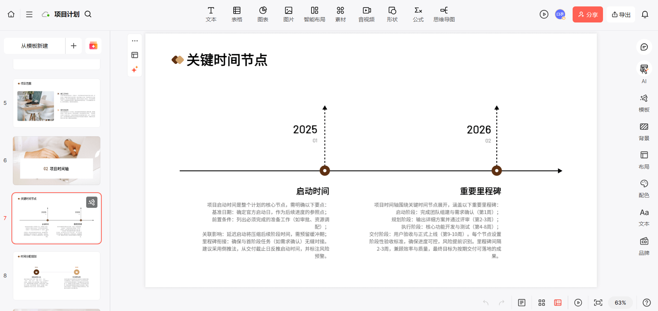The image size is (658, 311).
Task: Open the slide layout icon beside canvas
Action: point(135,55)
